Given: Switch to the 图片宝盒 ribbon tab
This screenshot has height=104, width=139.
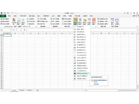Looking at the screenshot, I should pyautogui.click(x=32, y=16).
